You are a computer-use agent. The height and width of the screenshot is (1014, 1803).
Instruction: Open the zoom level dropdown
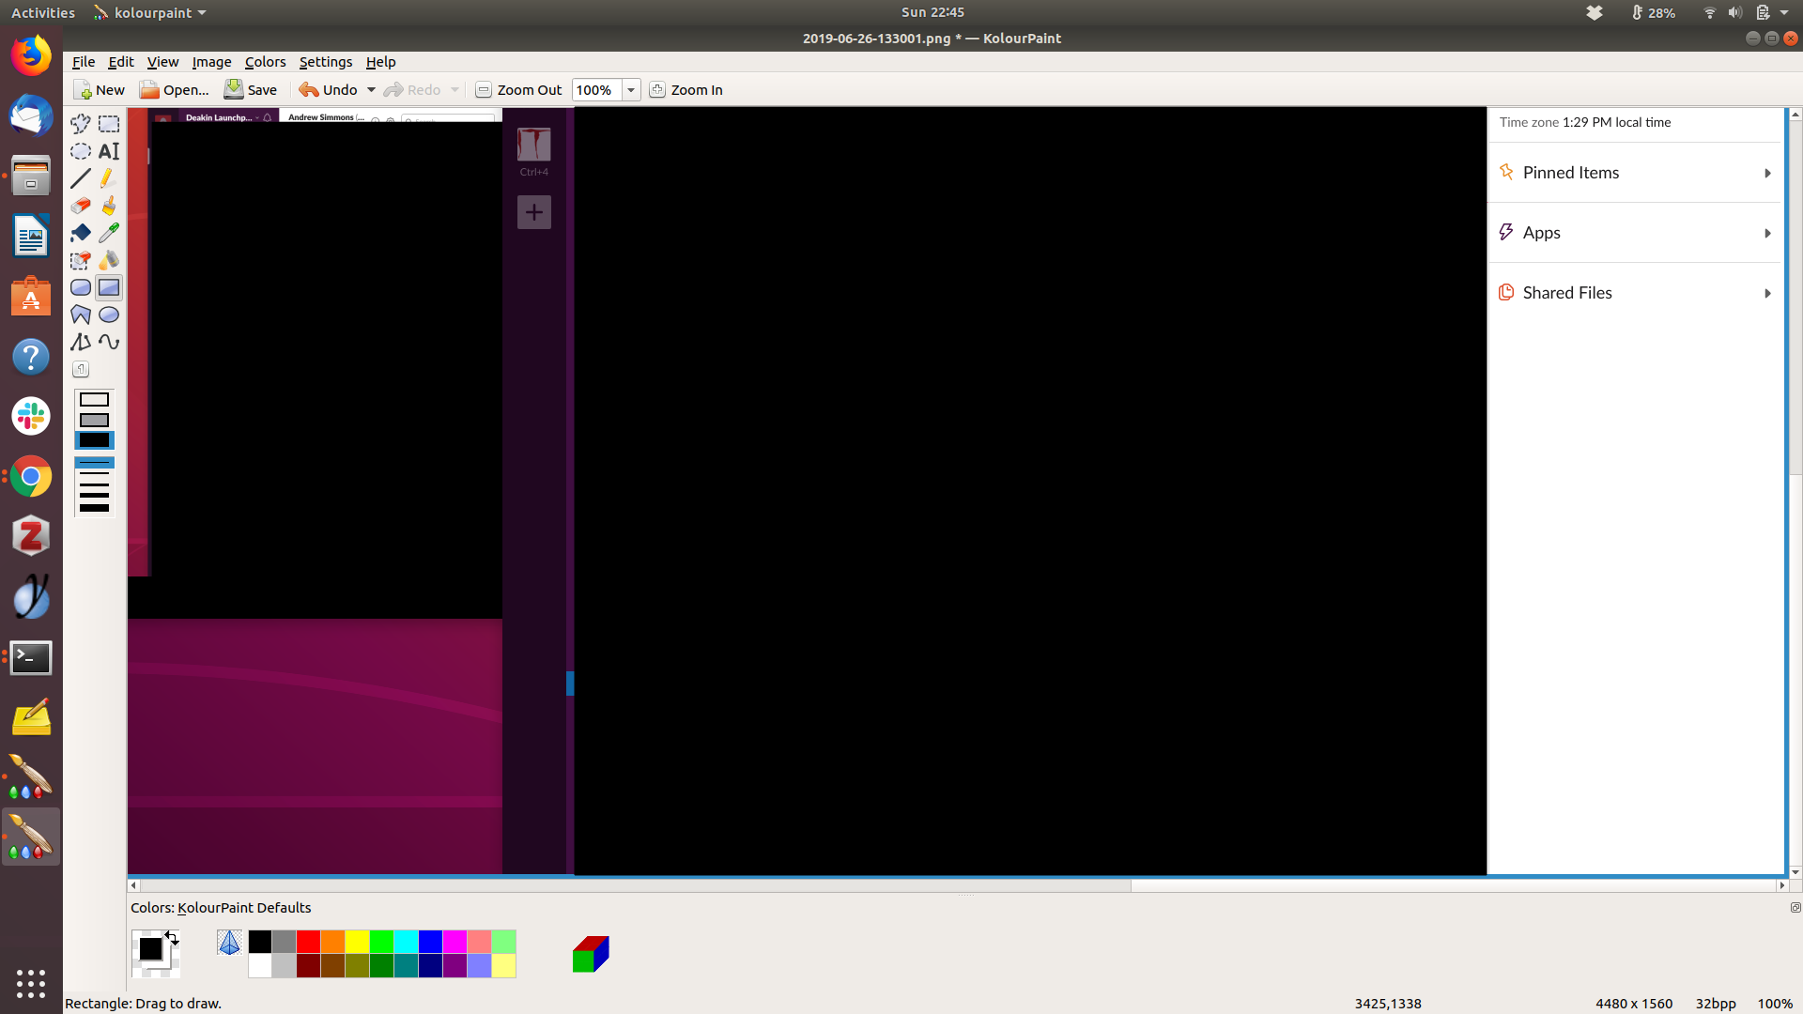[631, 90]
